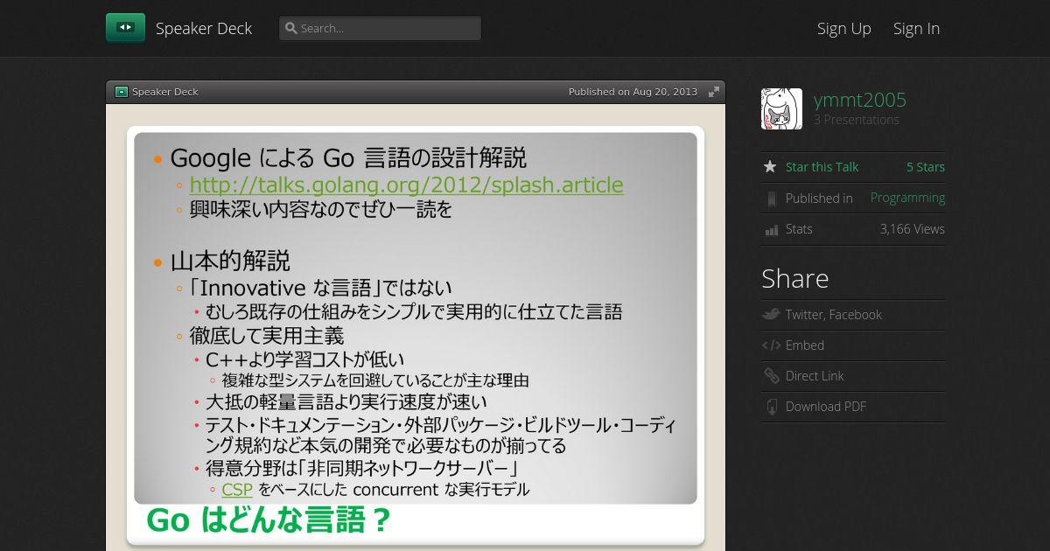Click the 'Share' section heading

[x=794, y=278]
